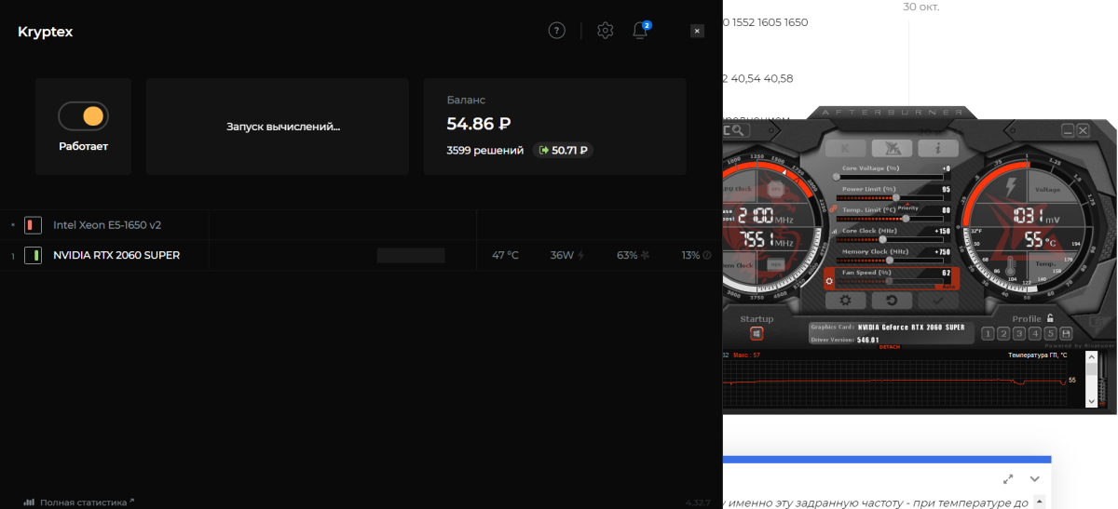This screenshot has height=509, width=1118.
Task: Collapse the background panel chevron down
Action: tap(1034, 478)
